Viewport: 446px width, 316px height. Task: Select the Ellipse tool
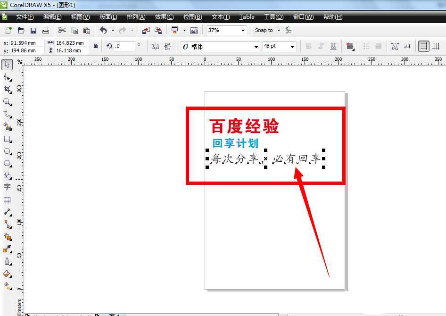(7, 151)
